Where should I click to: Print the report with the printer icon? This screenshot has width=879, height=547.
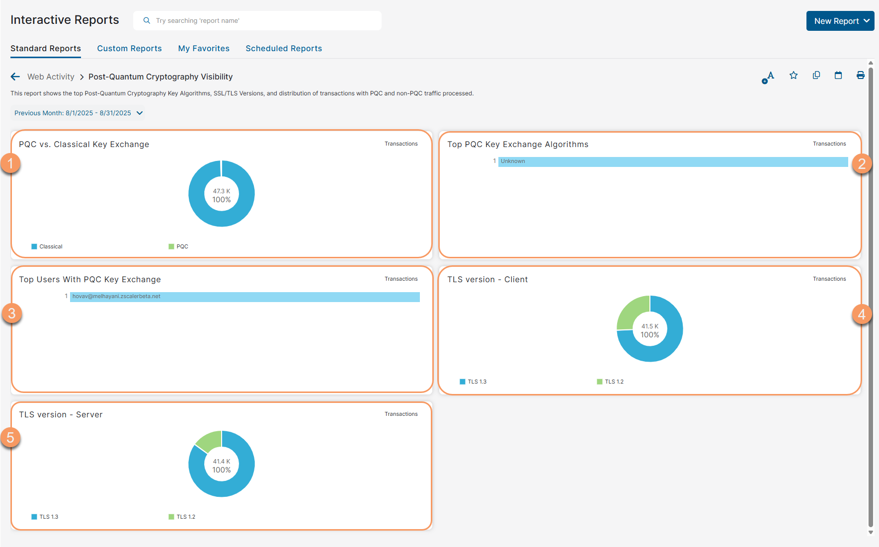[x=861, y=76]
